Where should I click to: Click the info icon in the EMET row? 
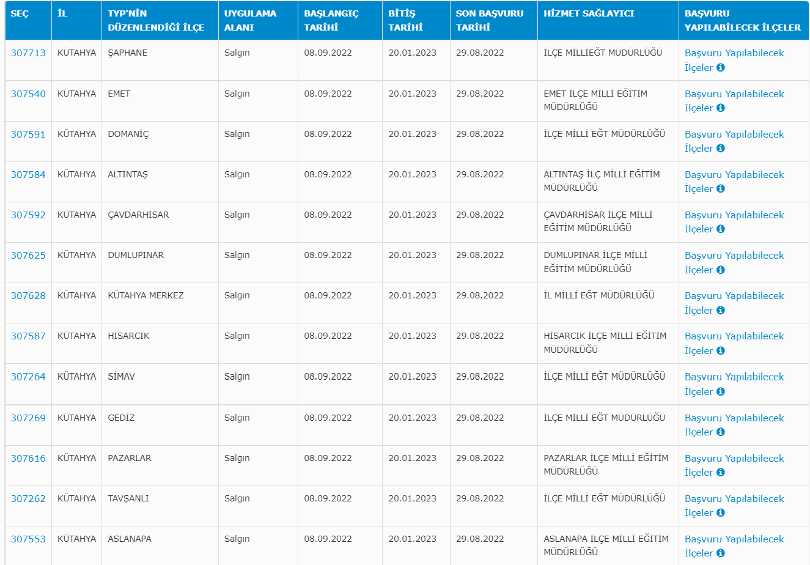pos(720,108)
